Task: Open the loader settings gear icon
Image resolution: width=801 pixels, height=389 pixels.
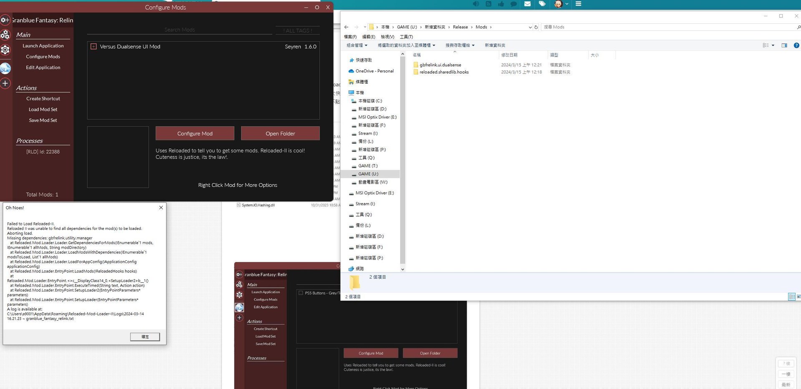Action: point(5,50)
